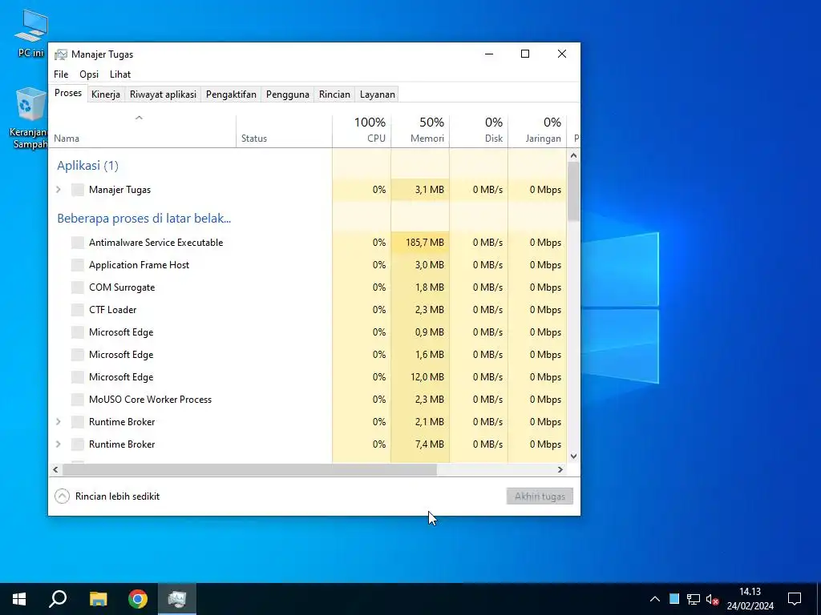Click the Manajer Tugas process icon
Screen dimensions: 821x615
pos(78,190)
